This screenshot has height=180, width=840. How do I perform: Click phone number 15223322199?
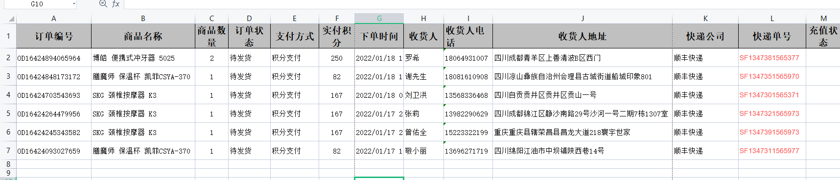tap(468, 132)
